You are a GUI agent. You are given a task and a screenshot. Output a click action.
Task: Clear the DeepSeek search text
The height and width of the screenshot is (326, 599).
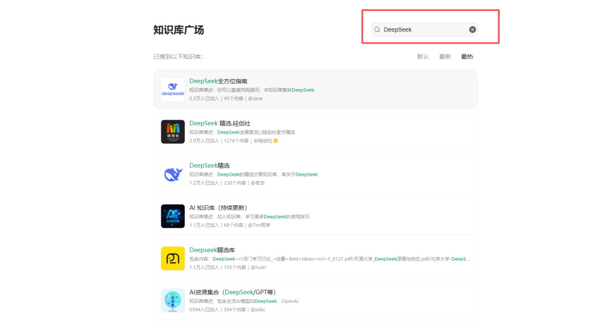tap(472, 29)
